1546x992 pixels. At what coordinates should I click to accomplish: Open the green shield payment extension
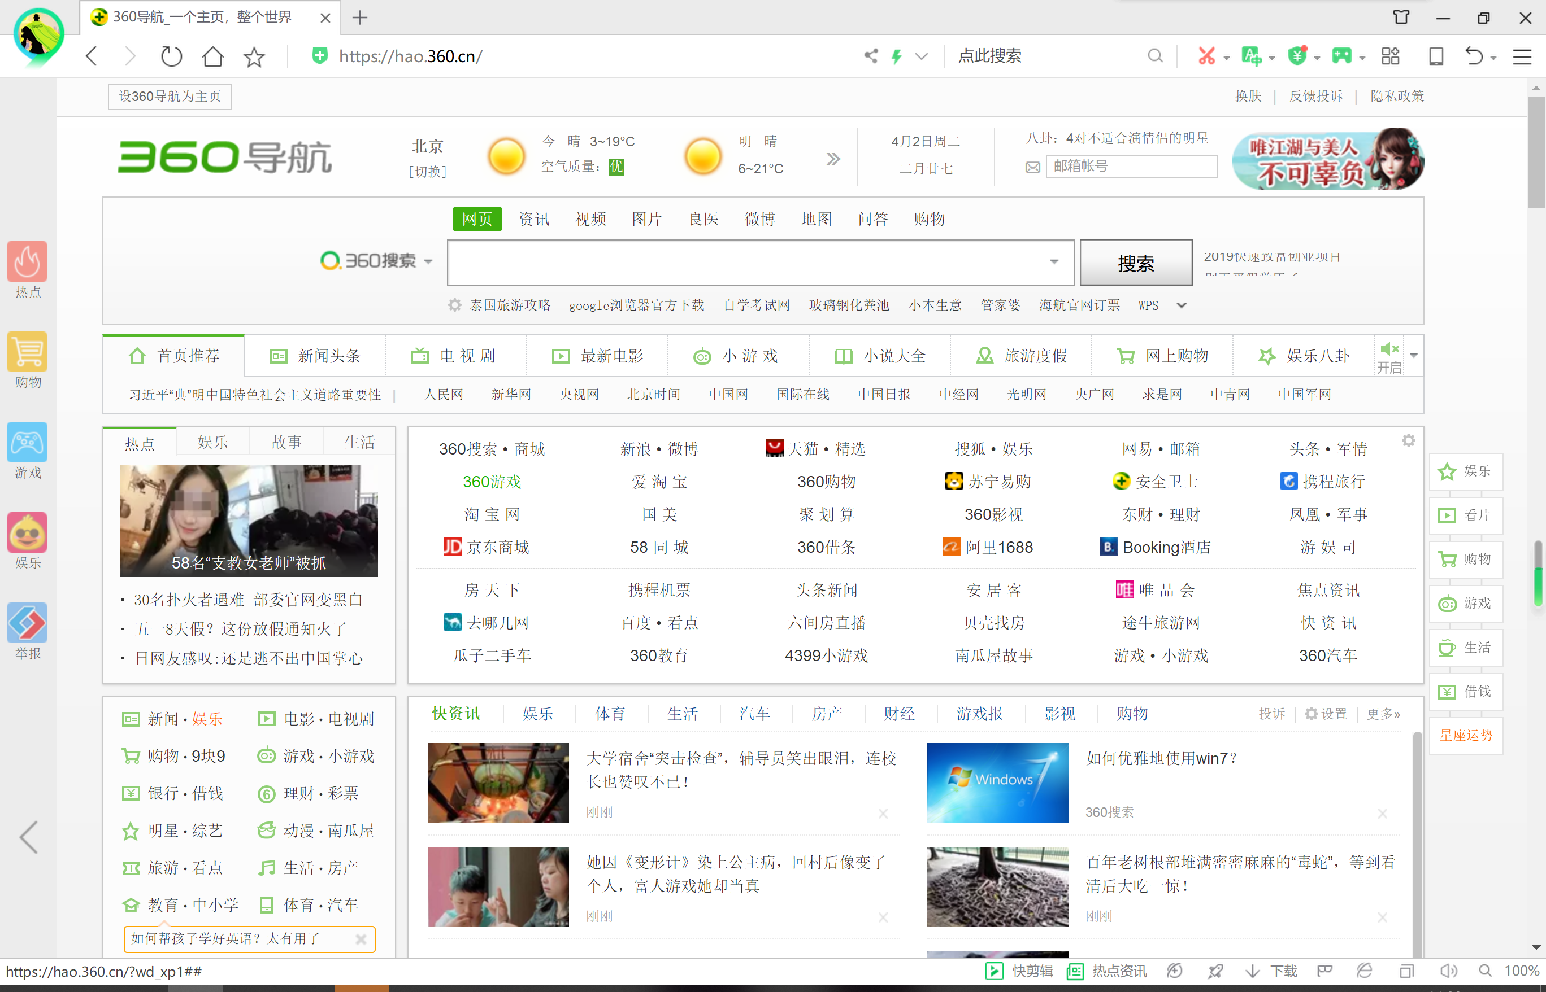point(1297,56)
